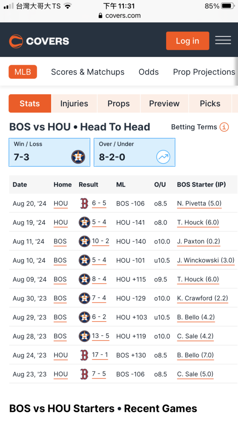Tap the Astros logo for Aug 11, '24
This screenshot has width=238, height=423.
point(85,241)
